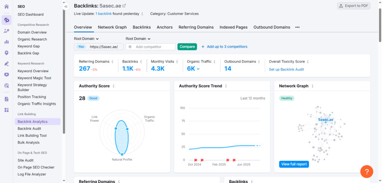Viewport: 382px width, 183px height.
Task: Expand the first Root Domain dropdown
Action: pos(86,39)
